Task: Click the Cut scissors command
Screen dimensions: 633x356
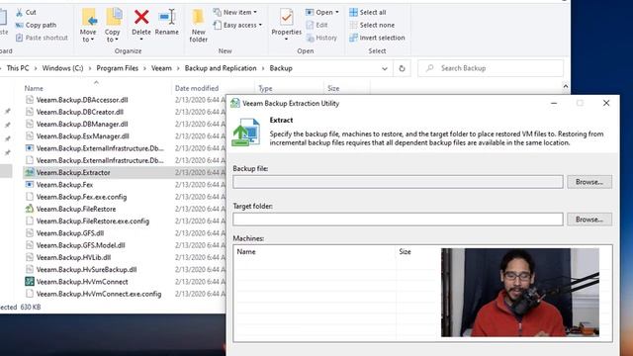Action: tap(26, 13)
